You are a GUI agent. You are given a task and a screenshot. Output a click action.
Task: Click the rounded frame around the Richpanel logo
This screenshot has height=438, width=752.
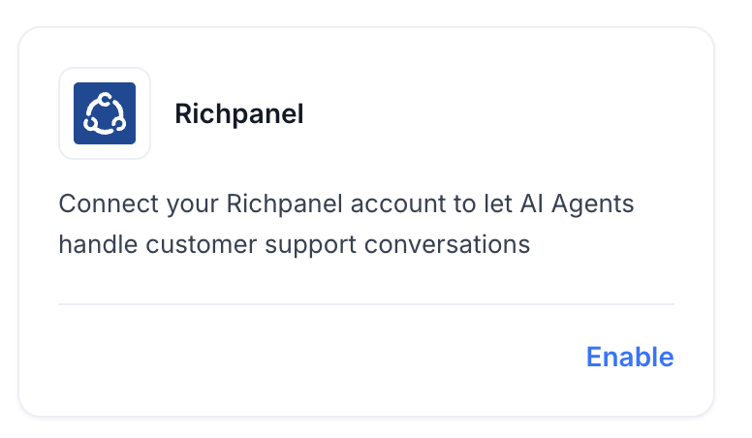[x=105, y=113]
